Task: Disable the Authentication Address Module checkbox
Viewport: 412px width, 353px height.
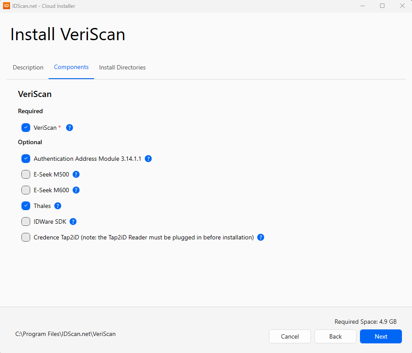Action: (26, 159)
